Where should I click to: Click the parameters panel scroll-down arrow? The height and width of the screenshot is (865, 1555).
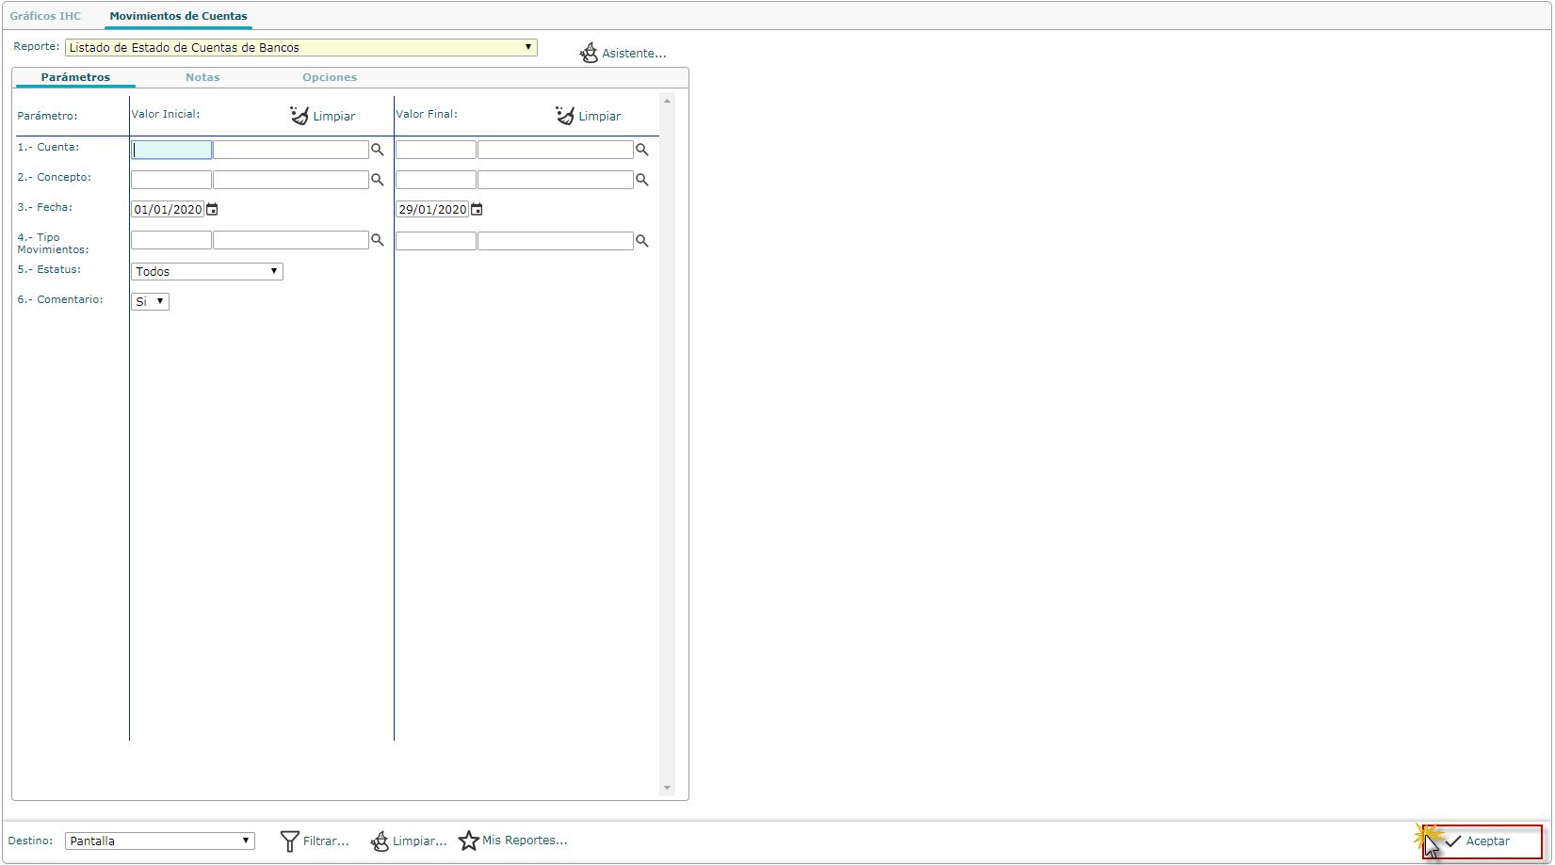coord(667,789)
